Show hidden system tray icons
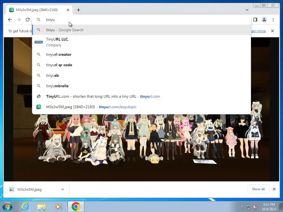 pyautogui.click(x=242, y=207)
